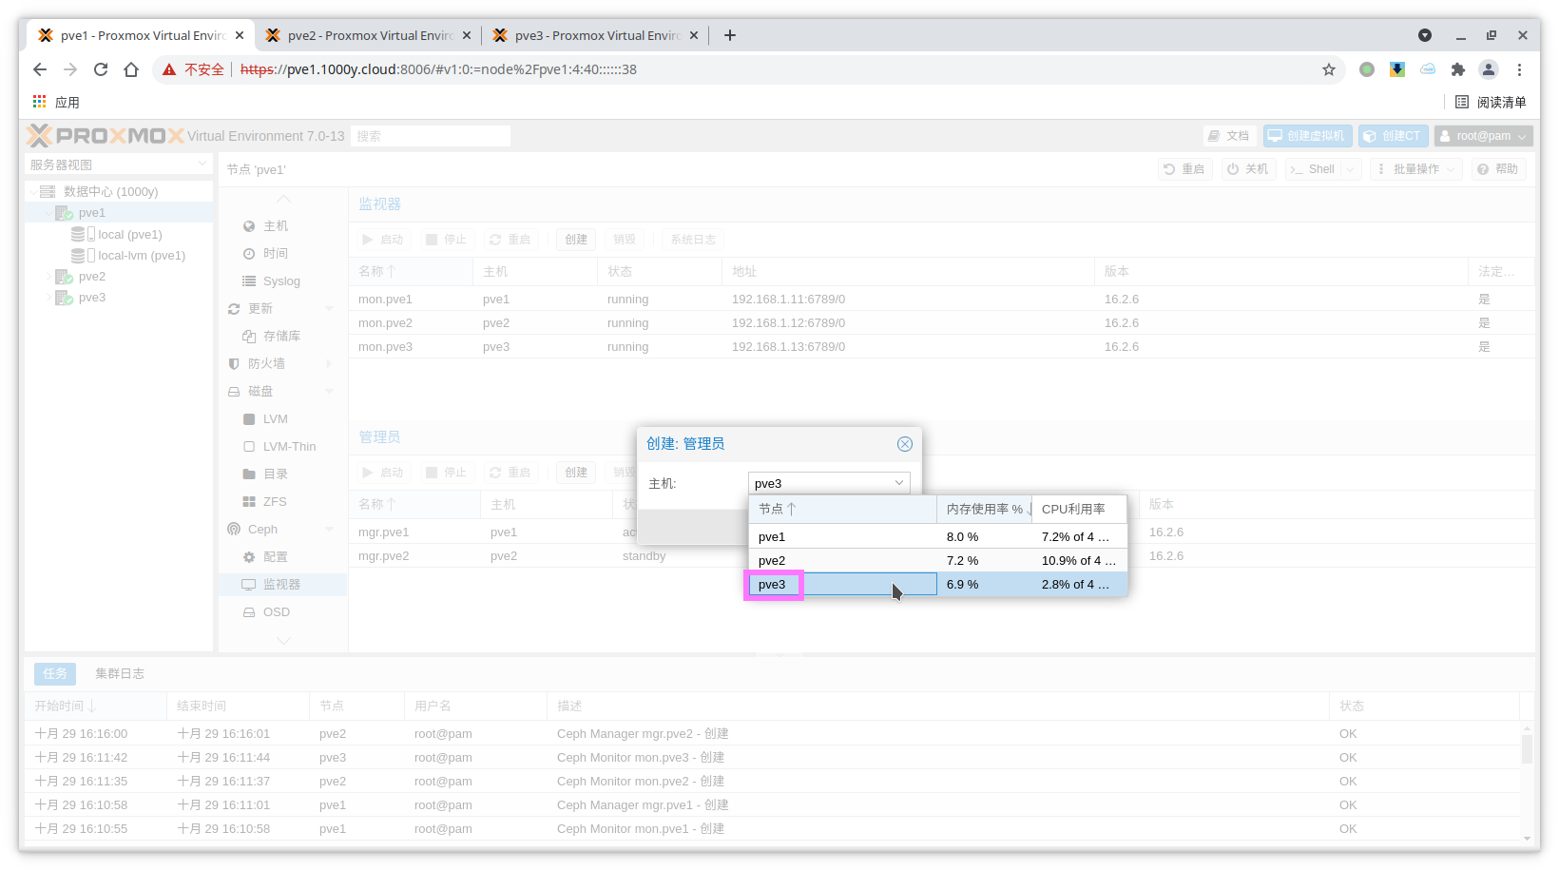
Task: Switch to the pve3 Proxmox browser tab
Action: click(596, 35)
